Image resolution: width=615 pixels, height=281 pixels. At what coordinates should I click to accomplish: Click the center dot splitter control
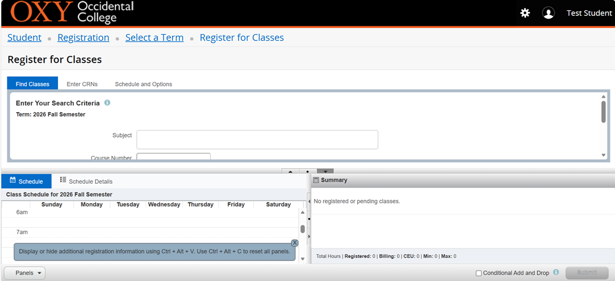click(x=308, y=171)
